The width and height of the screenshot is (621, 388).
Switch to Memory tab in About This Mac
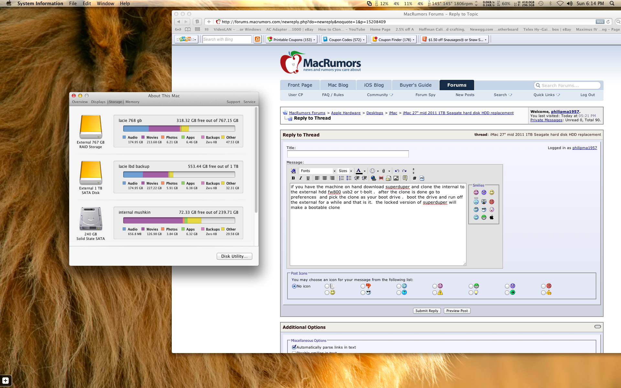pos(132,102)
